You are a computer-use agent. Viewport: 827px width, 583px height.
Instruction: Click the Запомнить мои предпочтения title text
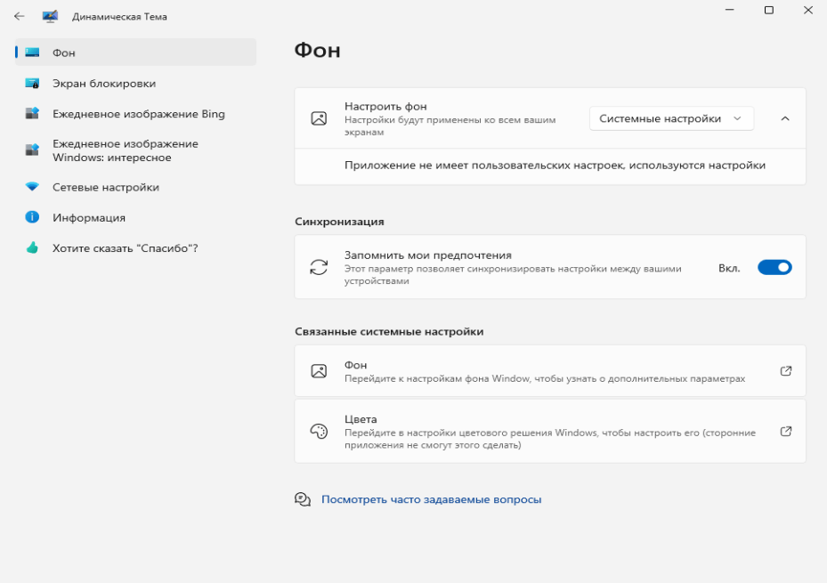coord(427,255)
